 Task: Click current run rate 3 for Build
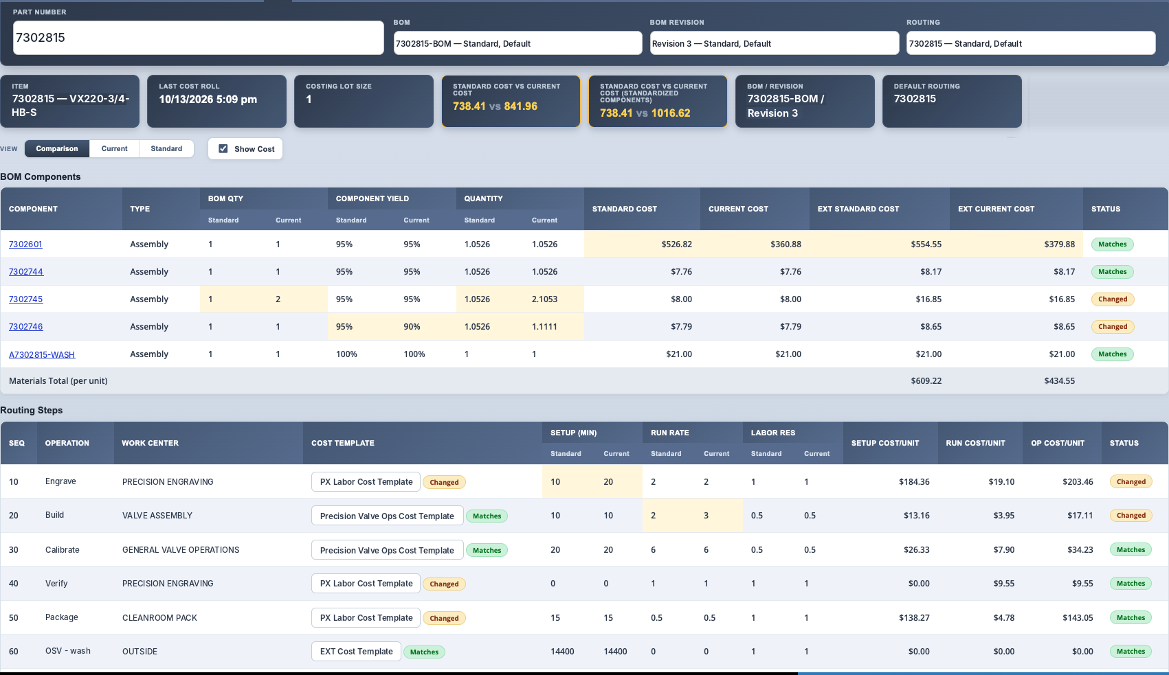point(706,516)
